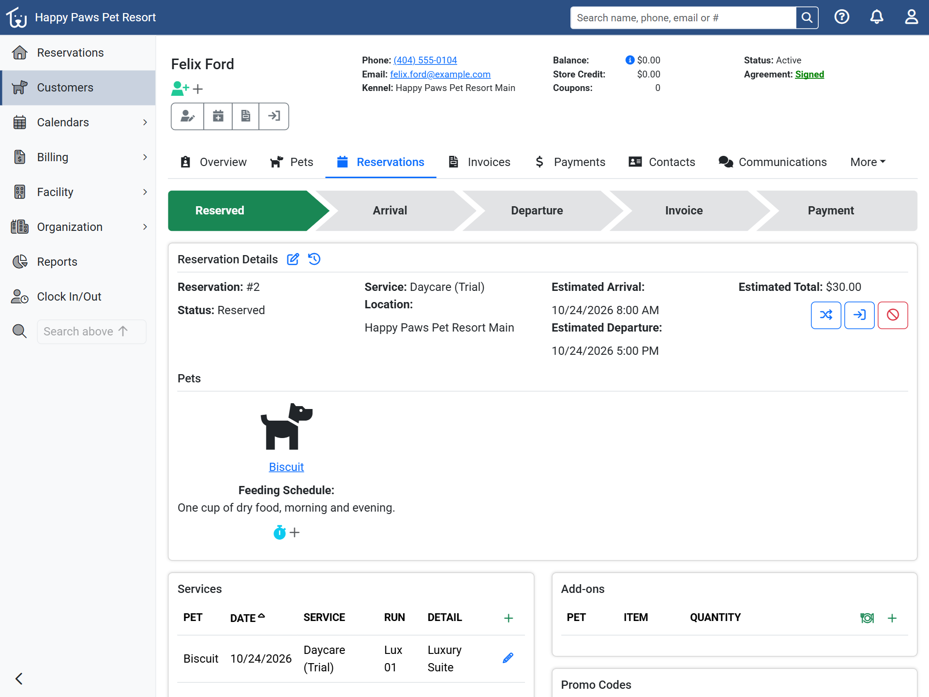Open the Biscuit pet link

(286, 467)
